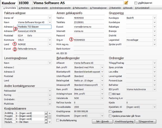Click the Factoring k.nr field
Screen dimensions: 162x128
(x=141, y=98)
